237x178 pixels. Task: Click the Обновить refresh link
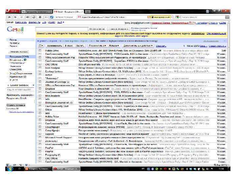point(161,46)
